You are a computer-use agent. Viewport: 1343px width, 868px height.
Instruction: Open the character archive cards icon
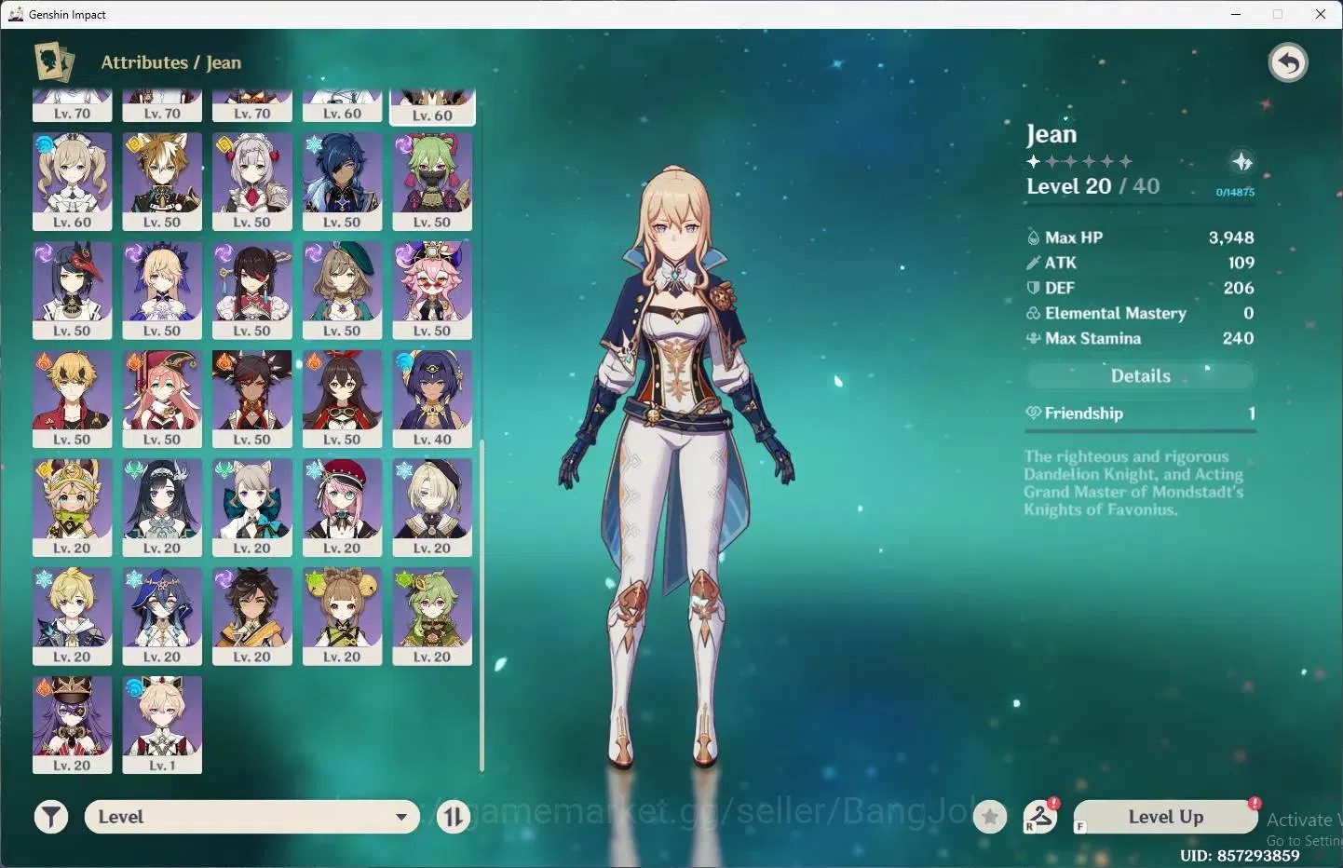click(54, 62)
